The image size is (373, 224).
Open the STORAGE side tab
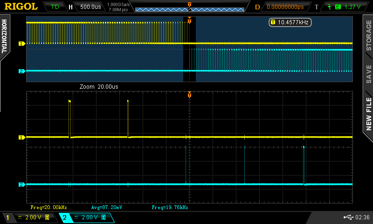(368, 35)
